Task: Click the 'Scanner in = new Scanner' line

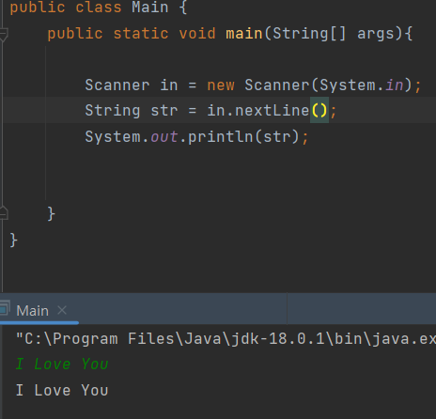Action: pyautogui.click(x=253, y=85)
